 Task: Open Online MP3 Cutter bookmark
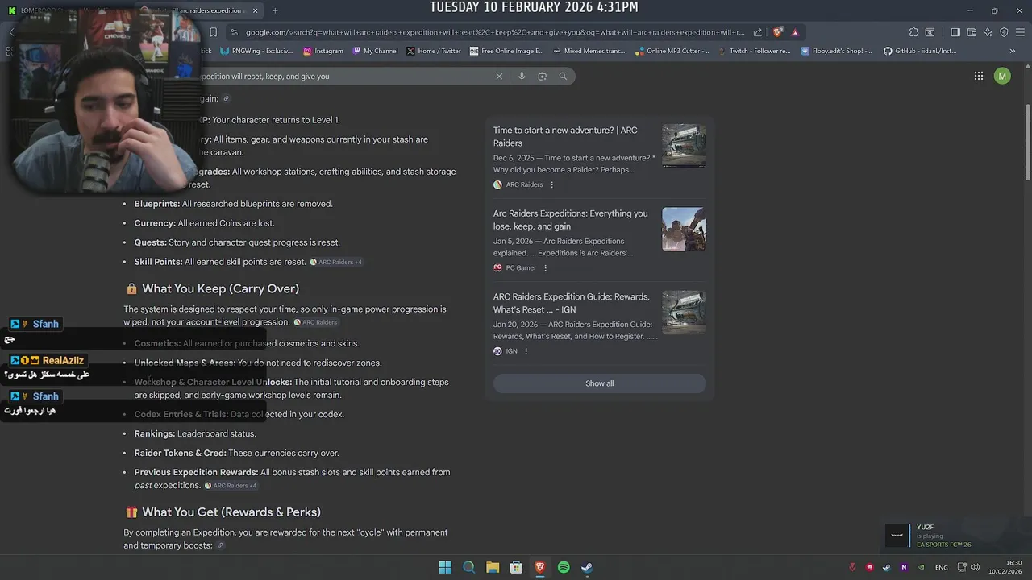[672, 51]
